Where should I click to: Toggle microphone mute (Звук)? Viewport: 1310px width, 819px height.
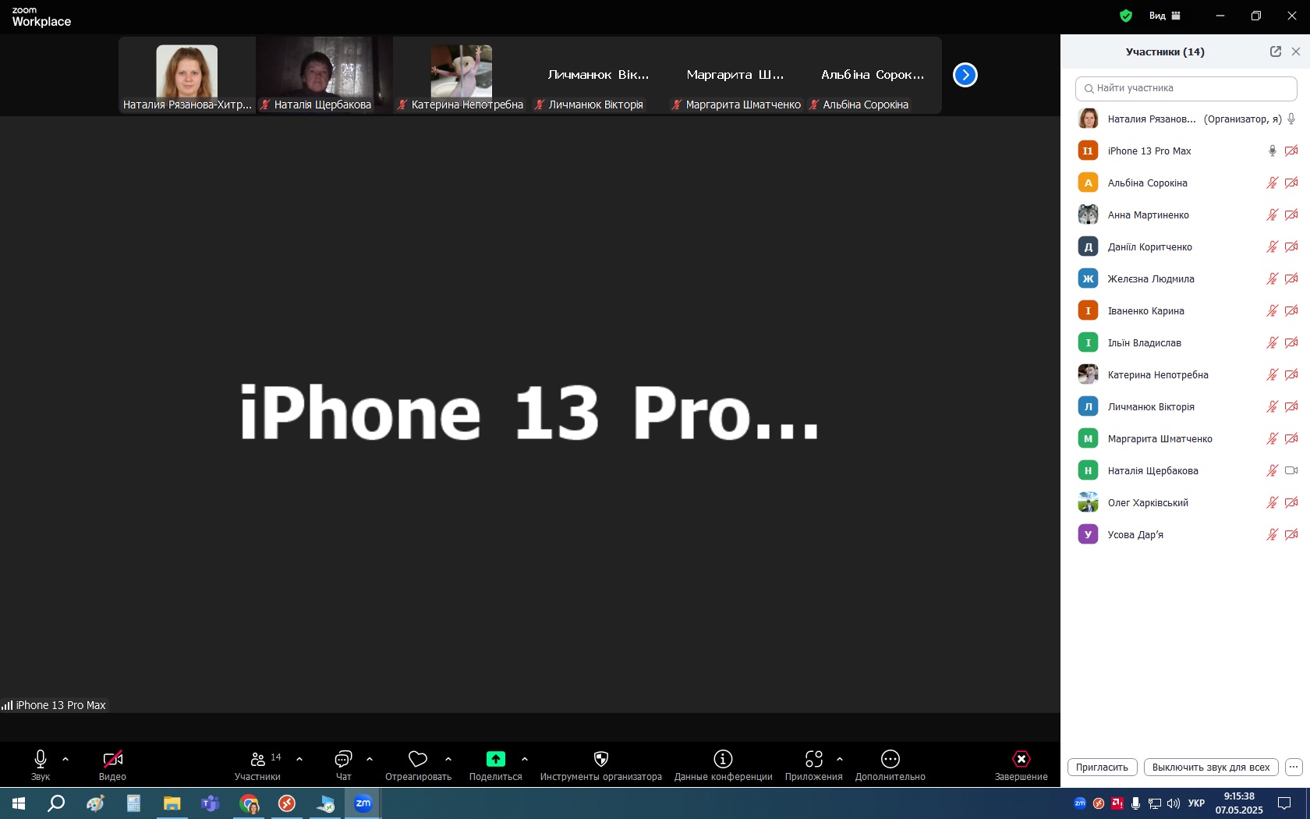[x=41, y=760]
